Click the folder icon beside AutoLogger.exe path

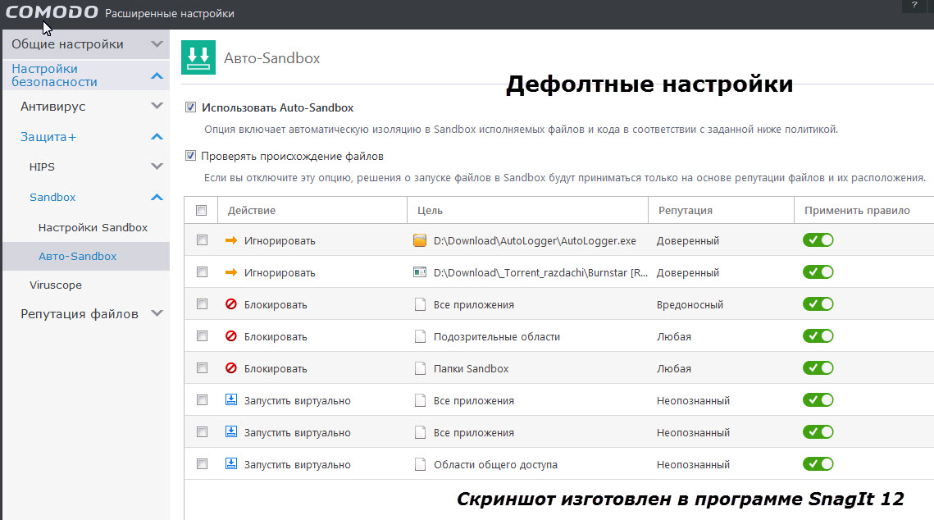[x=420, y=240]
